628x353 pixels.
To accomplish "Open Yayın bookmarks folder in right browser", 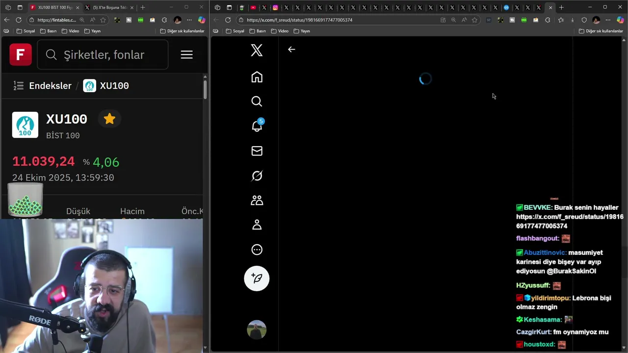I will [x=302, y=31].
